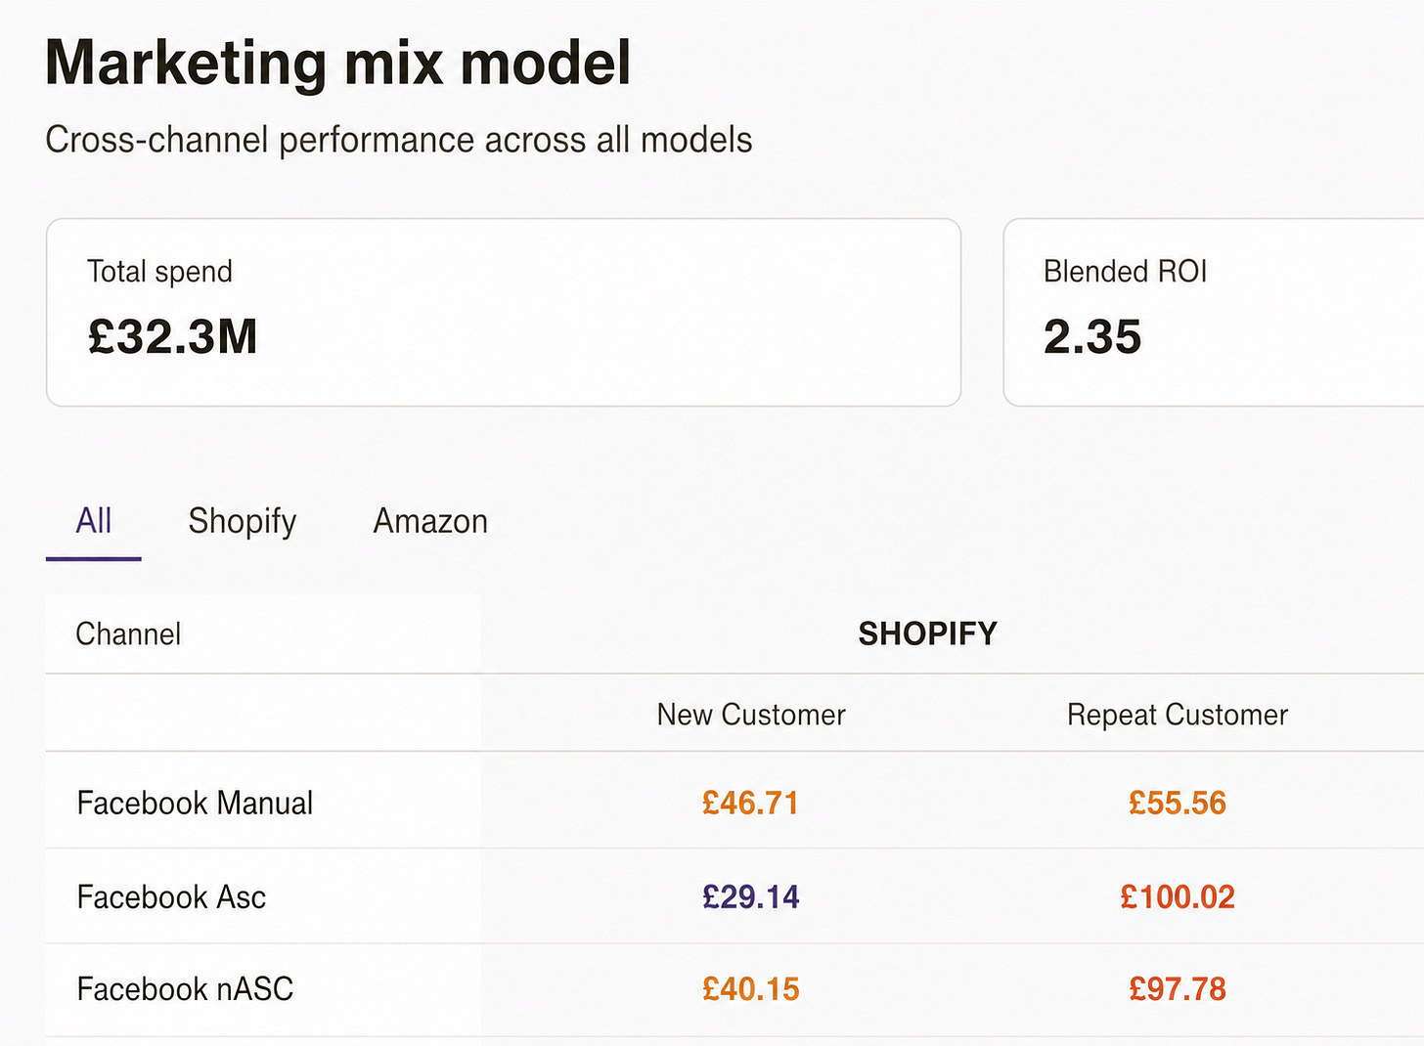This screenshot has width=1424, height=1046.
Task: Select the Amazon tab
Action: [430, 521]
